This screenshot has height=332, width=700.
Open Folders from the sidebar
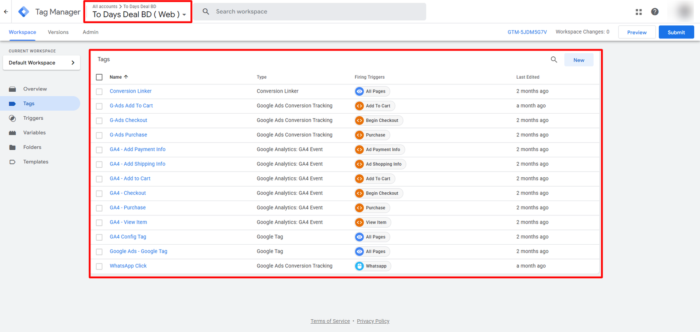point(32,147)
